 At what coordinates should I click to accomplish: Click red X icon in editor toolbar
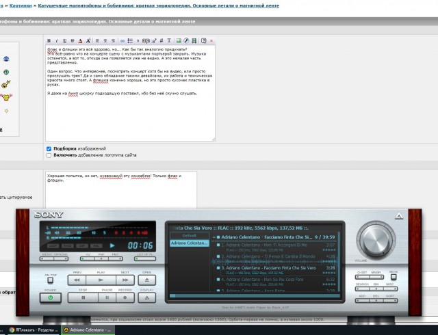point(211,41)
